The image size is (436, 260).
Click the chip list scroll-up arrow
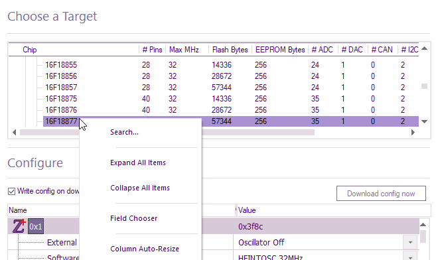pyautogui.click(x=424, y=48)
